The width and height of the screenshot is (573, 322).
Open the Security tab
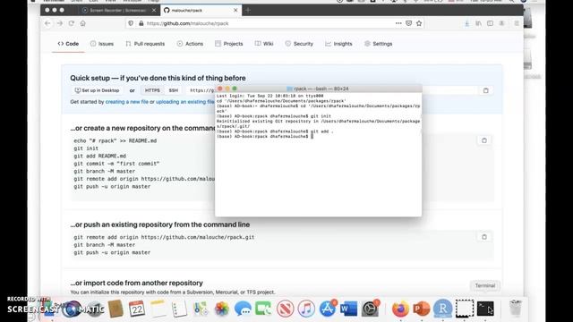pyautogui.click(x=299, y=44)
